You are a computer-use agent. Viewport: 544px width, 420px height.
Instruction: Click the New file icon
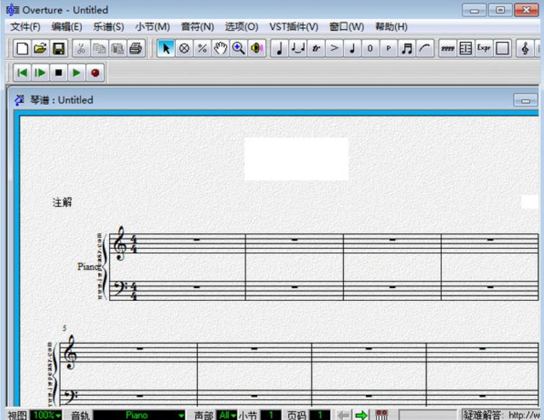[x=22, y=49]
